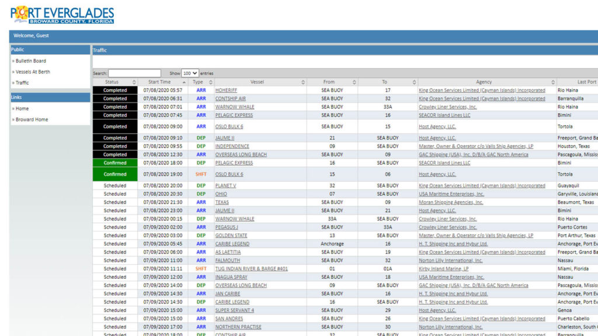Select Traffic in the Public sidebar
The height and width of the screenshot is (336, 598).
22,83
